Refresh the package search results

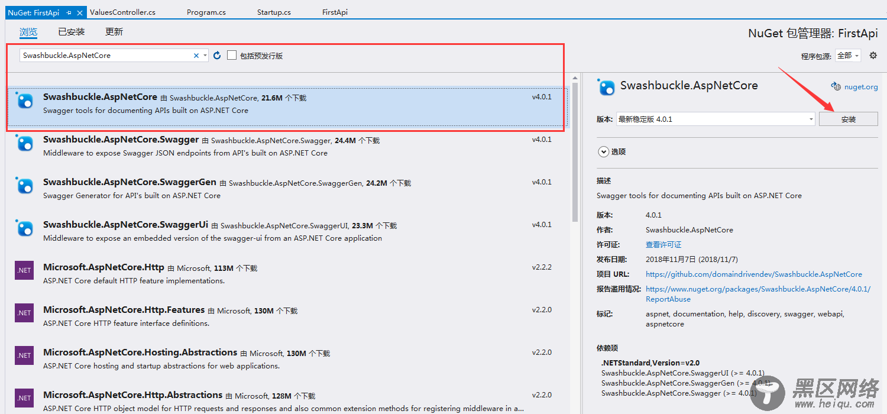(217, 56)
